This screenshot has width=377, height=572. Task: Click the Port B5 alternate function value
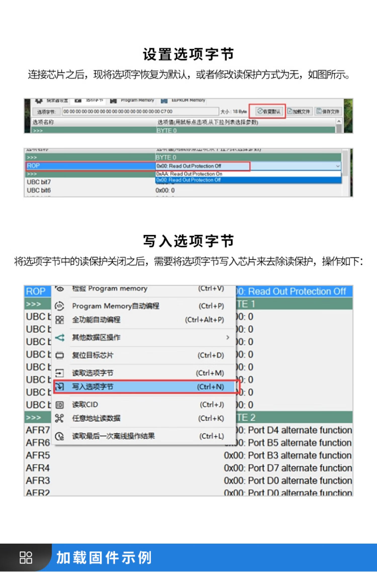(294, 443)
